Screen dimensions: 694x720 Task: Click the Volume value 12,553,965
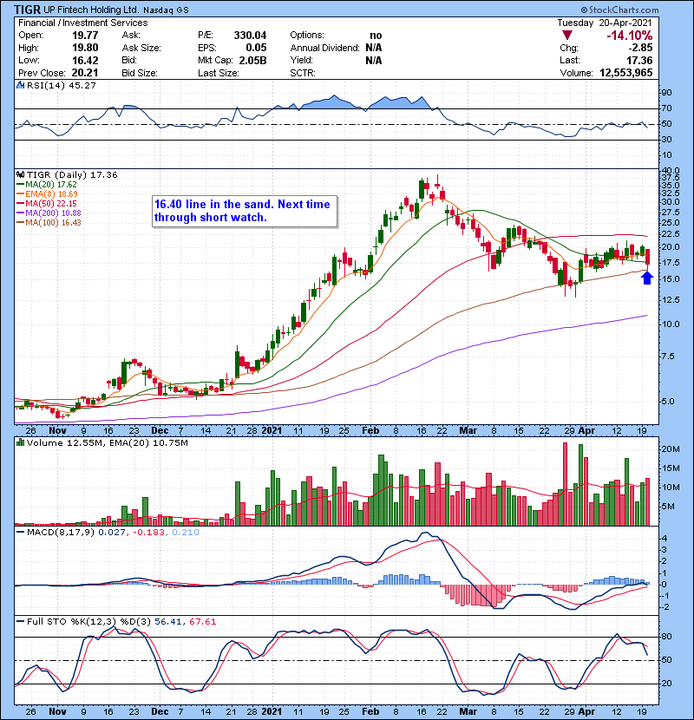626,73
